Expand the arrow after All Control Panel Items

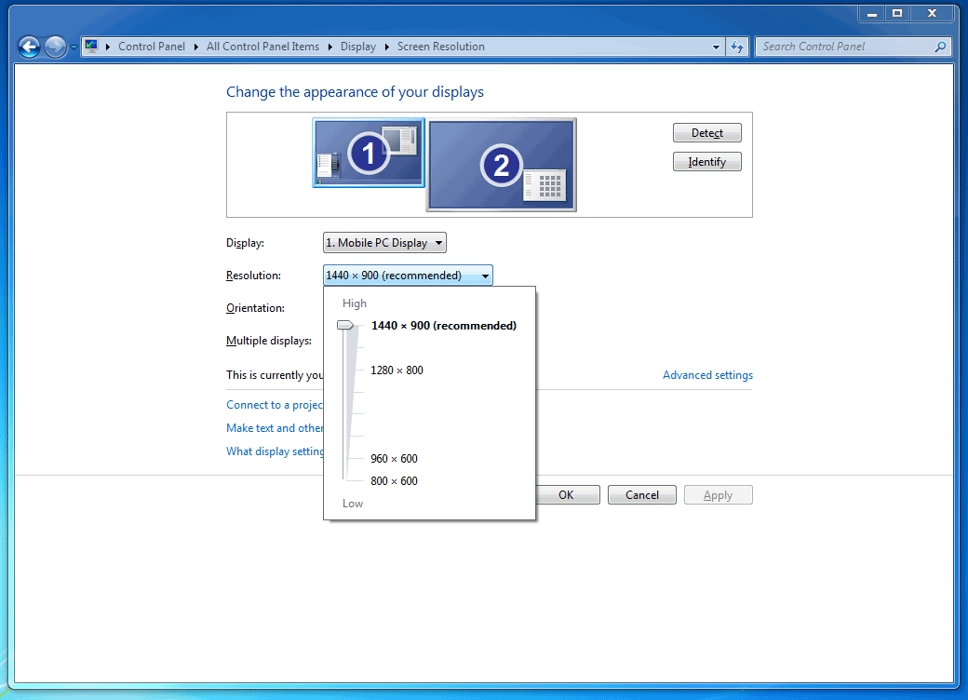click(x=329, y=47)
